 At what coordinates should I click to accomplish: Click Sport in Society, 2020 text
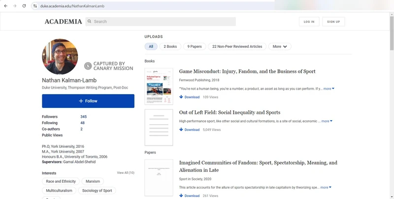tap(195, 179)
